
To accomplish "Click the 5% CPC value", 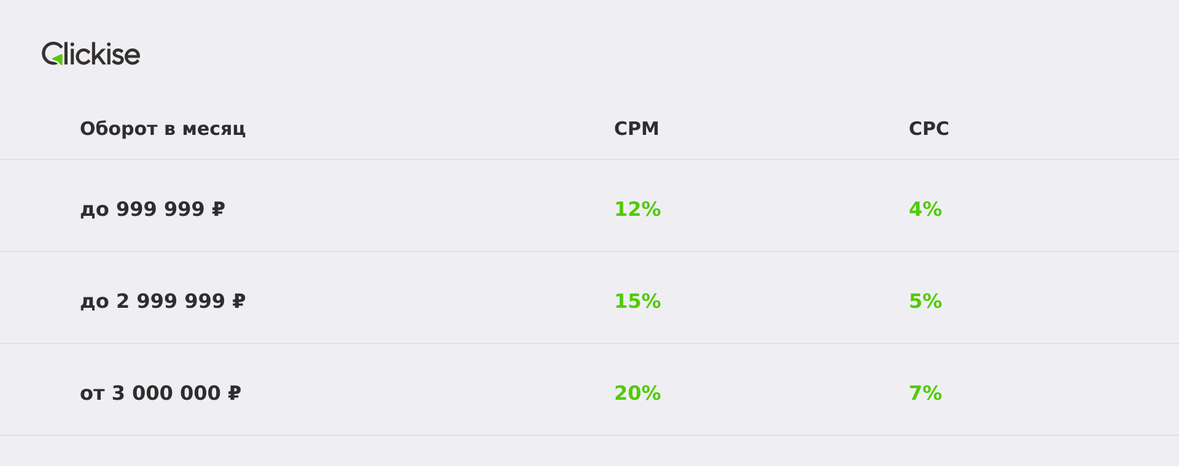I will coord(925,301).
